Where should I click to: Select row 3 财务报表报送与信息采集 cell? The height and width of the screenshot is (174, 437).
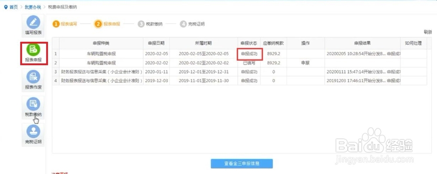pyautogui.click(x=101, y=72)
